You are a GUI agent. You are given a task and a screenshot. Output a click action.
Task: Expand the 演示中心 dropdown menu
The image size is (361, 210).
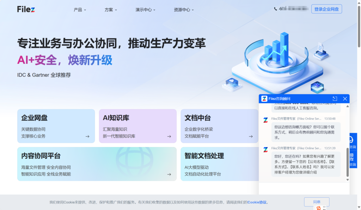click(145, 10)
